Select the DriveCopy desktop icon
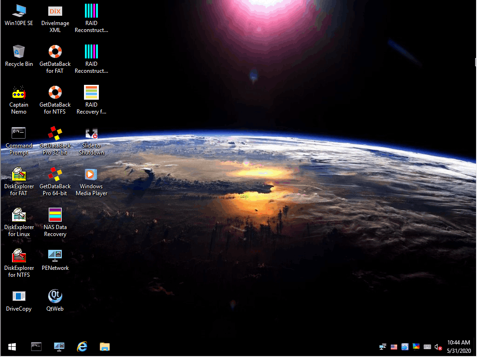 [19, 296]
